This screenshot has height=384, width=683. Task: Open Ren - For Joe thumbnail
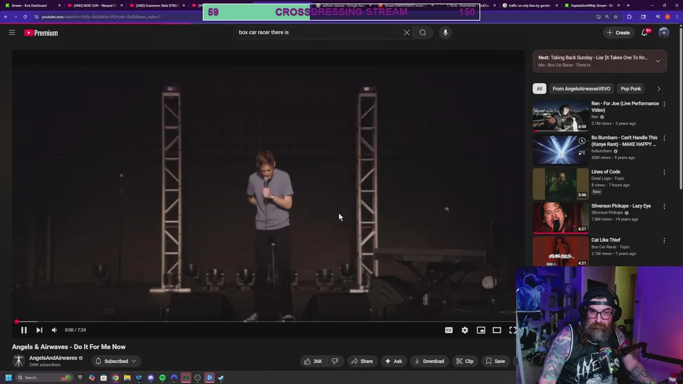click(560, 116)
